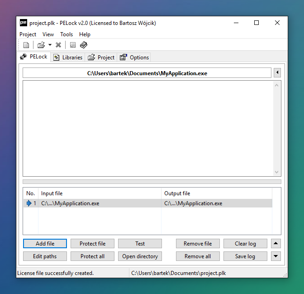The image size is (304, 294).
Task: Click the Add file button
Action: [45, 244]
